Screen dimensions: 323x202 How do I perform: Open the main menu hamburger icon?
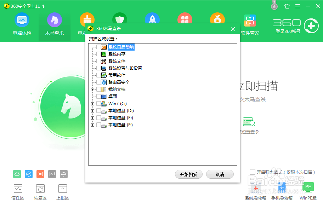tap(298, 6)
